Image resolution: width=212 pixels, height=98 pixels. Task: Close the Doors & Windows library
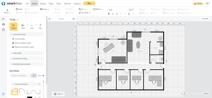(39, 84)
